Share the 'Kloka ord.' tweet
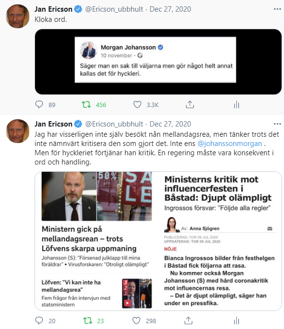Image resolution: width=284 pixels, height=329 pixels. tap(190, 104)
